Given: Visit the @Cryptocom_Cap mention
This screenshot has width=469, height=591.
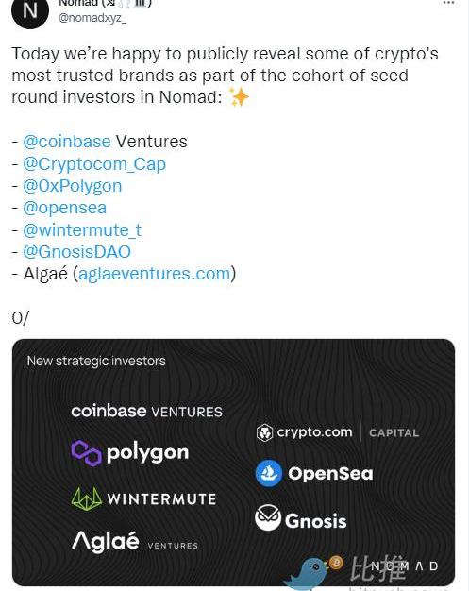Looking at the screenshot, I should click(x=94, y=164).
